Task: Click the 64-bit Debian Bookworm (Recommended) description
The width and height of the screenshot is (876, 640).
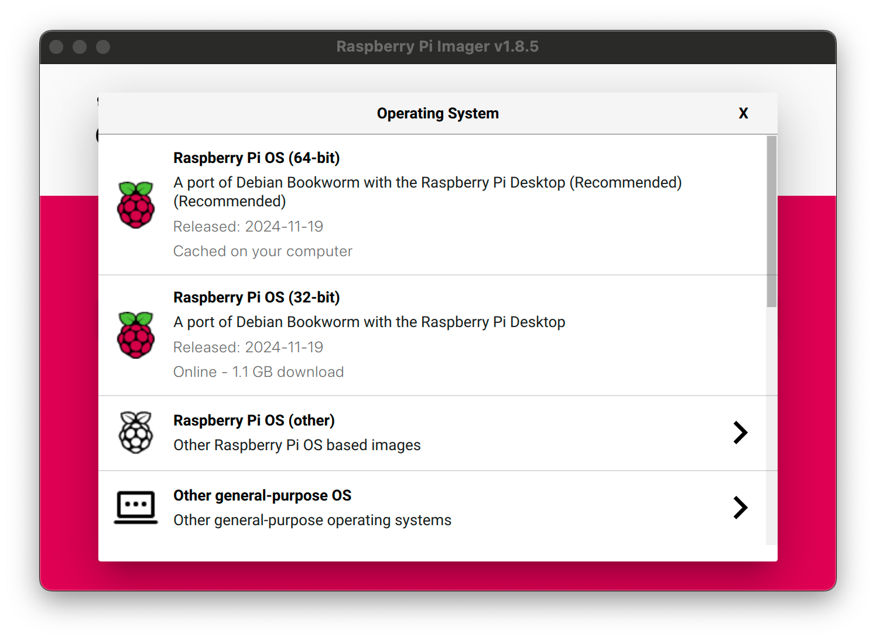Action: pos(427,192)
